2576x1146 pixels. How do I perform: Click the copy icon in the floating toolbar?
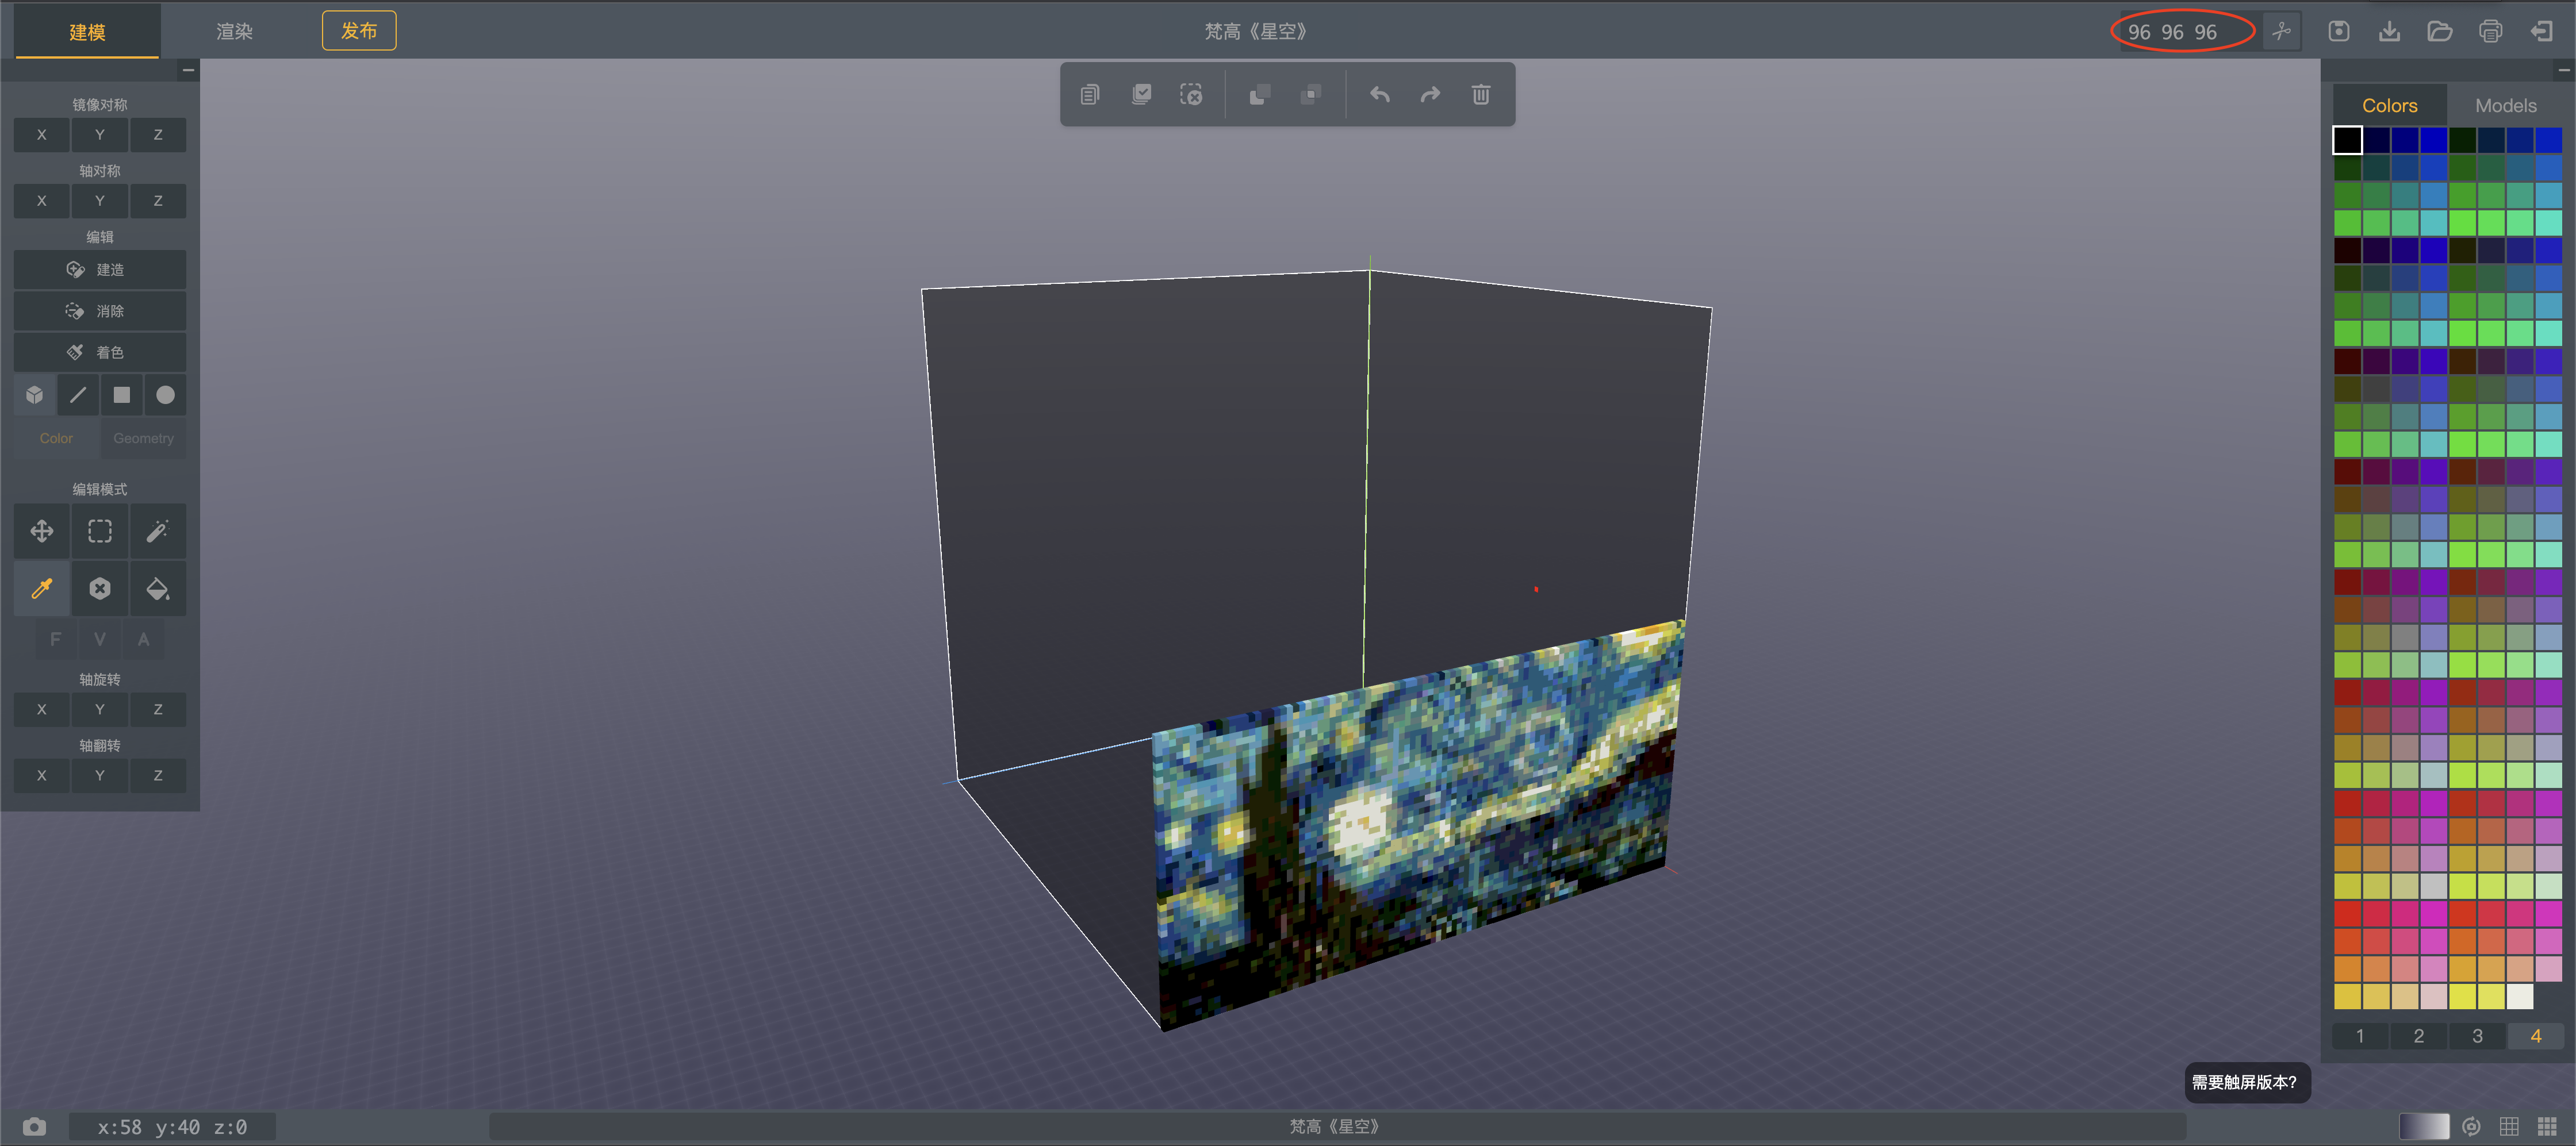[1090, 94]
